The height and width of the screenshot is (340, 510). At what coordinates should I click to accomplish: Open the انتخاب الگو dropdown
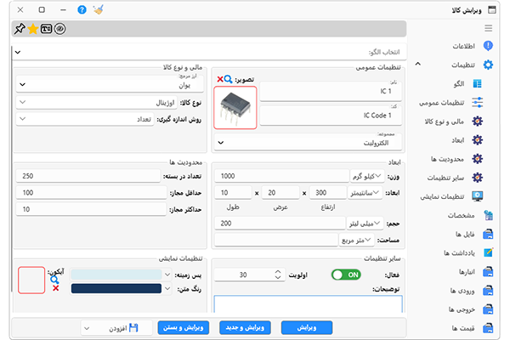(209, 52)
